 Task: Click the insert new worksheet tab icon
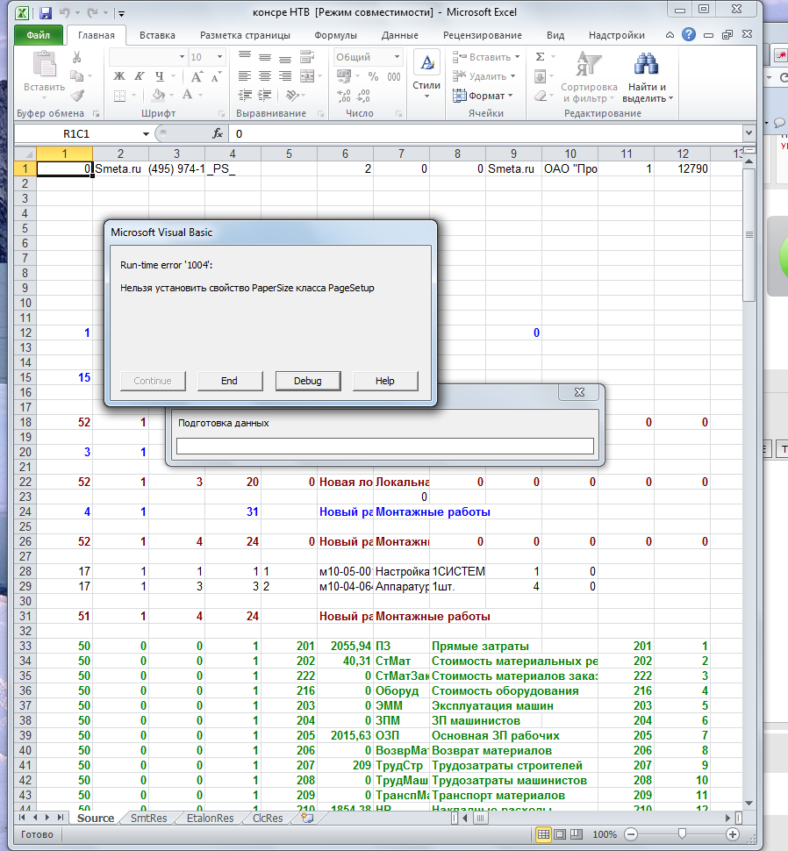[307, 818]
